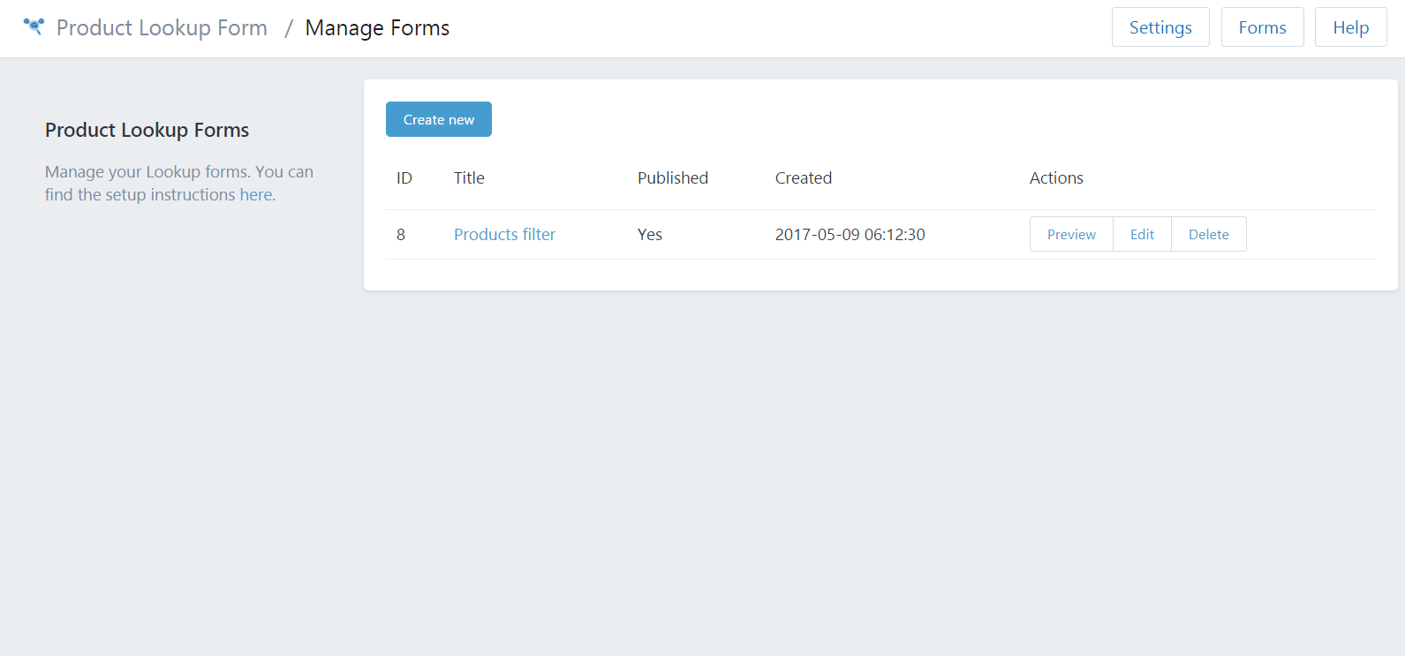The height and width of the screenshot is (656, 1405).
Task: Follow the setup instructions 'here' link
Action: click(256, 194)
